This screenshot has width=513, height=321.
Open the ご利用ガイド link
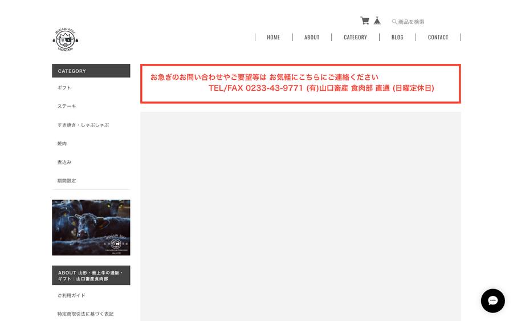[71, 295]
